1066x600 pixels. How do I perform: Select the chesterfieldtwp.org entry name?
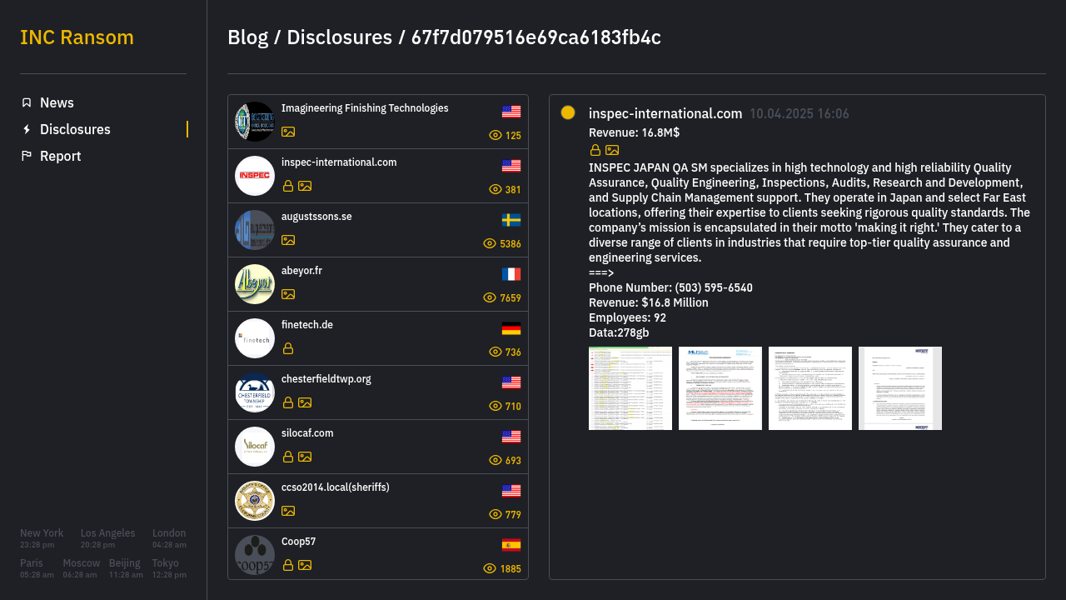tap(326, 379)
